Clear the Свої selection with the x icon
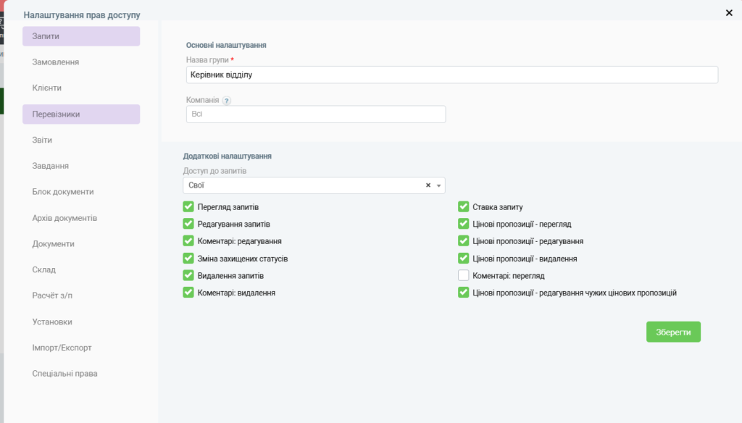 [428, 185]
